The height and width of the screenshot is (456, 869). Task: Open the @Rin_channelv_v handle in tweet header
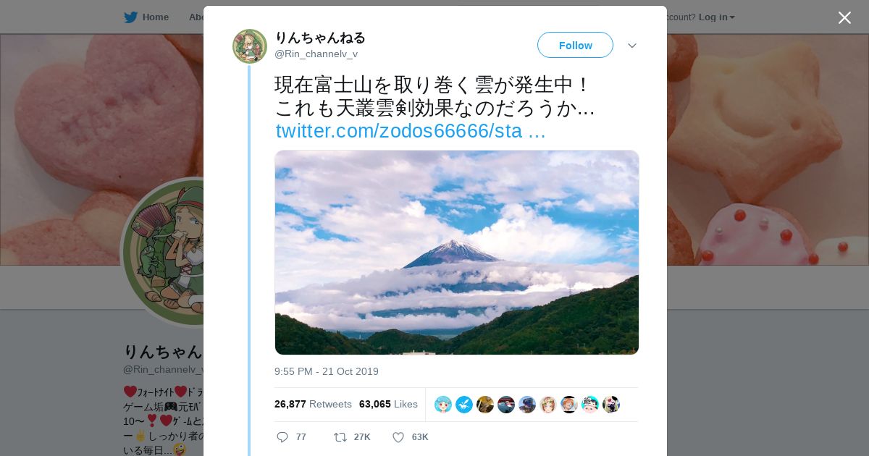(x=316, y=54)
